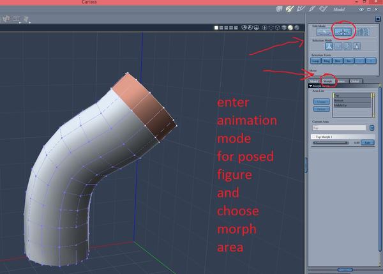The width and height of the screenshot is (383, 274).
Task: Select the Model room wrench icon
Action: pyautogui.click(x=290, y=9)
